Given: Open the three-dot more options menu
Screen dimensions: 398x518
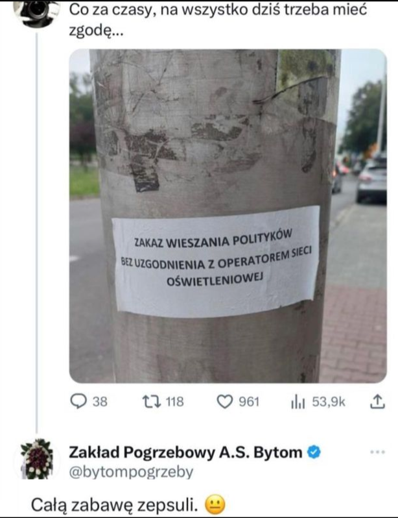Looking at the screenshot, I should click(377, 452).
